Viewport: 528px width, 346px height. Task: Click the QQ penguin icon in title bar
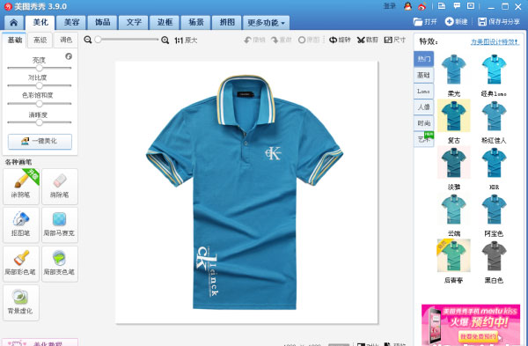(407, 6)
